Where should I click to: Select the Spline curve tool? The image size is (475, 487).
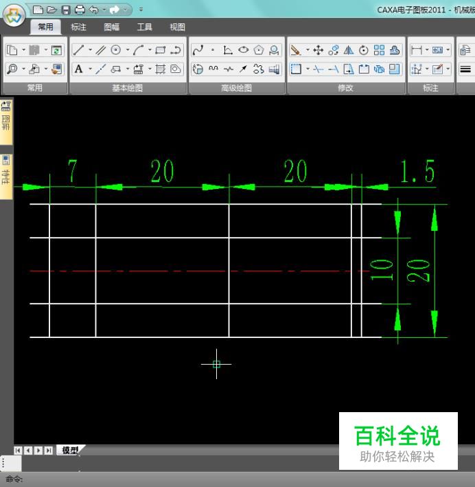(x=198, y=50)
